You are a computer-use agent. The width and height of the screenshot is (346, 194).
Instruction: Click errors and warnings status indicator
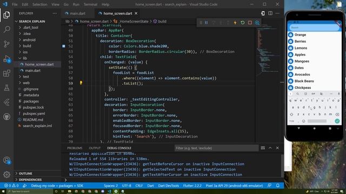[x=11, y=185]
